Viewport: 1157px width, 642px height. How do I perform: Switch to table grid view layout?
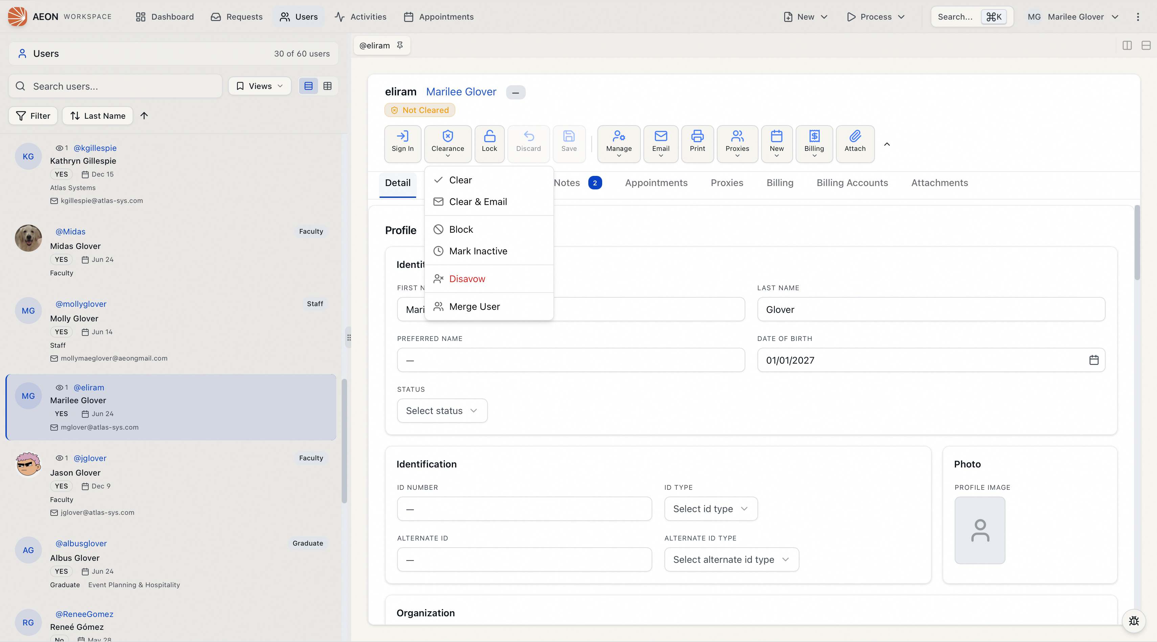pyautogui.click(x=327, y=86)
